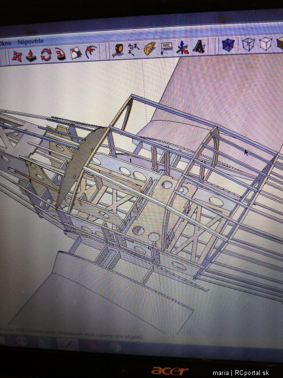The image size is (283, 378).
Task: Click the round bulkhead former in model
Action: pyautogui.click(x=81, y=166)
